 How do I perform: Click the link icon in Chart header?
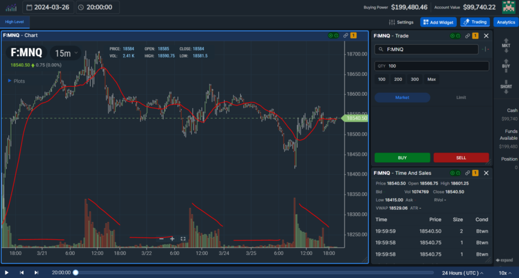[345, 36]
